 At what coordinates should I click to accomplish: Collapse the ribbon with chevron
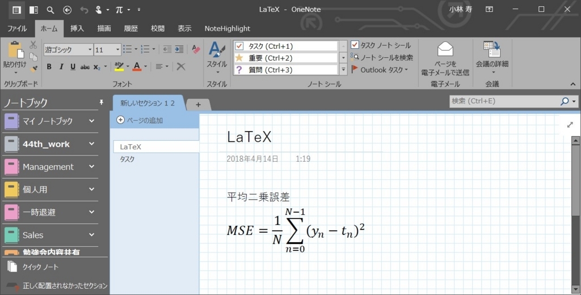point(573,84)
